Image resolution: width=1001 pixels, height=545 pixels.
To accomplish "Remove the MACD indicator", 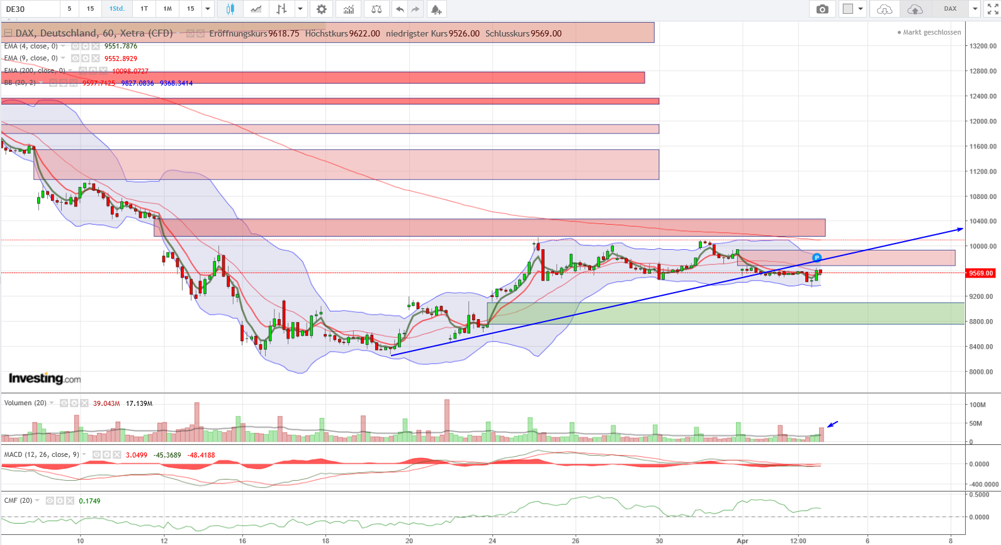I will pos(117,454).
